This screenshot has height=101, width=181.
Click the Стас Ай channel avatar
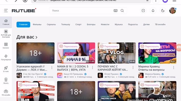coord(19,75)
